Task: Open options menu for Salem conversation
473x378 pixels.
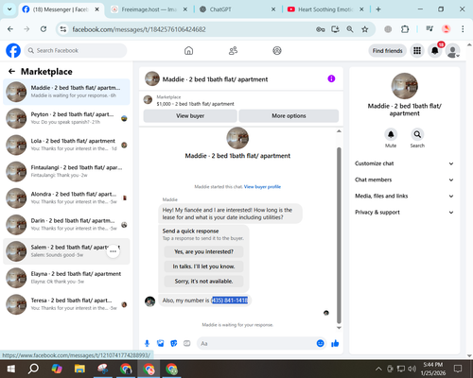Action: tap(114, 251)
